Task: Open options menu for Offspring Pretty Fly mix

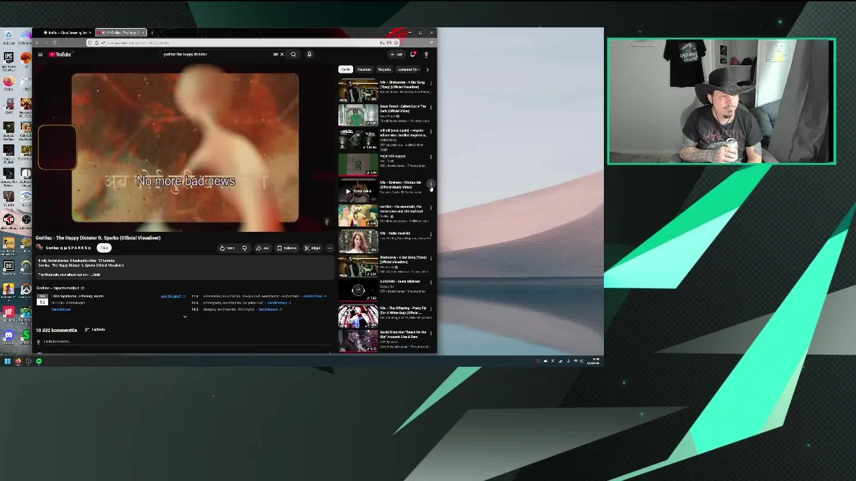Action: click(431, 309)
